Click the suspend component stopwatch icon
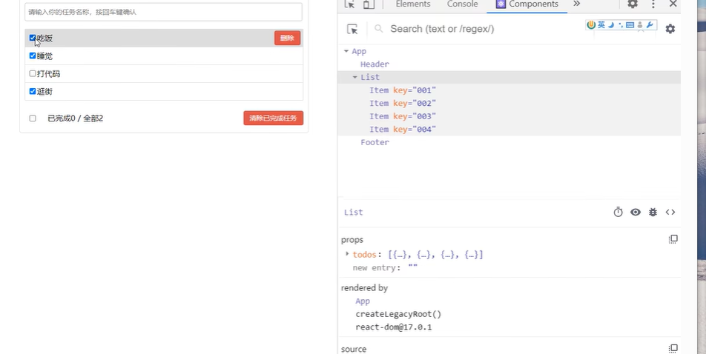The height and width of the screenshot is (354, 706). point(618,212)
